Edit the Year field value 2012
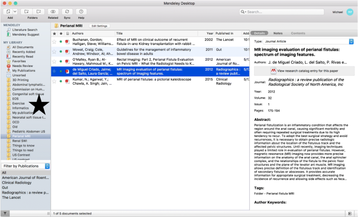The height and width of the screenshot is (217, 358). pos(271,92)
